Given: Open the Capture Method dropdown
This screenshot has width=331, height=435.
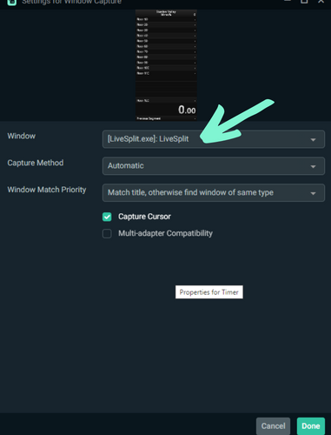Looking at the screenshot, I should tap(214, 166).
